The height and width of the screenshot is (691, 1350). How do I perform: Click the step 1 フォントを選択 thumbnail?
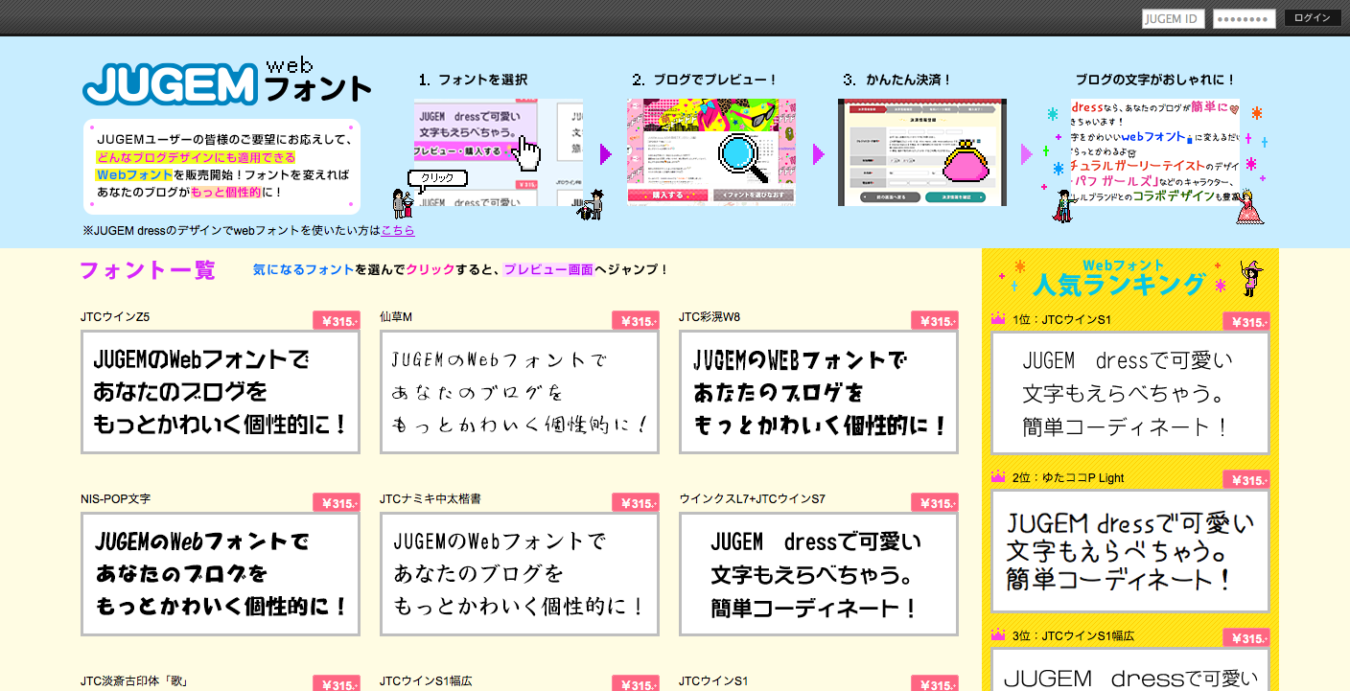499,152
